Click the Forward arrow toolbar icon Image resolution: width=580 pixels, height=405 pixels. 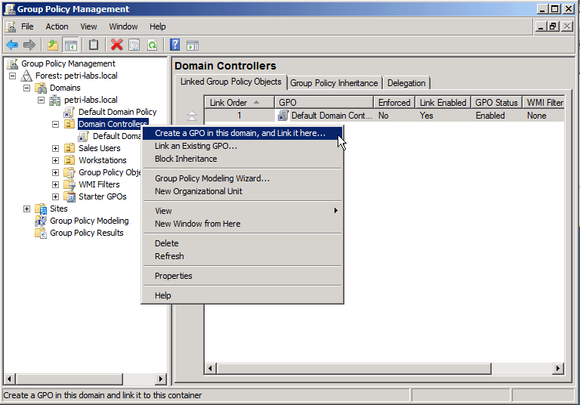tap(29, 45)
